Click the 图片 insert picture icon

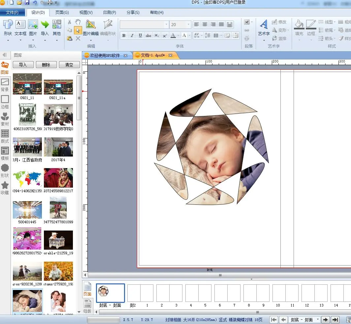(x=33, y=24)
